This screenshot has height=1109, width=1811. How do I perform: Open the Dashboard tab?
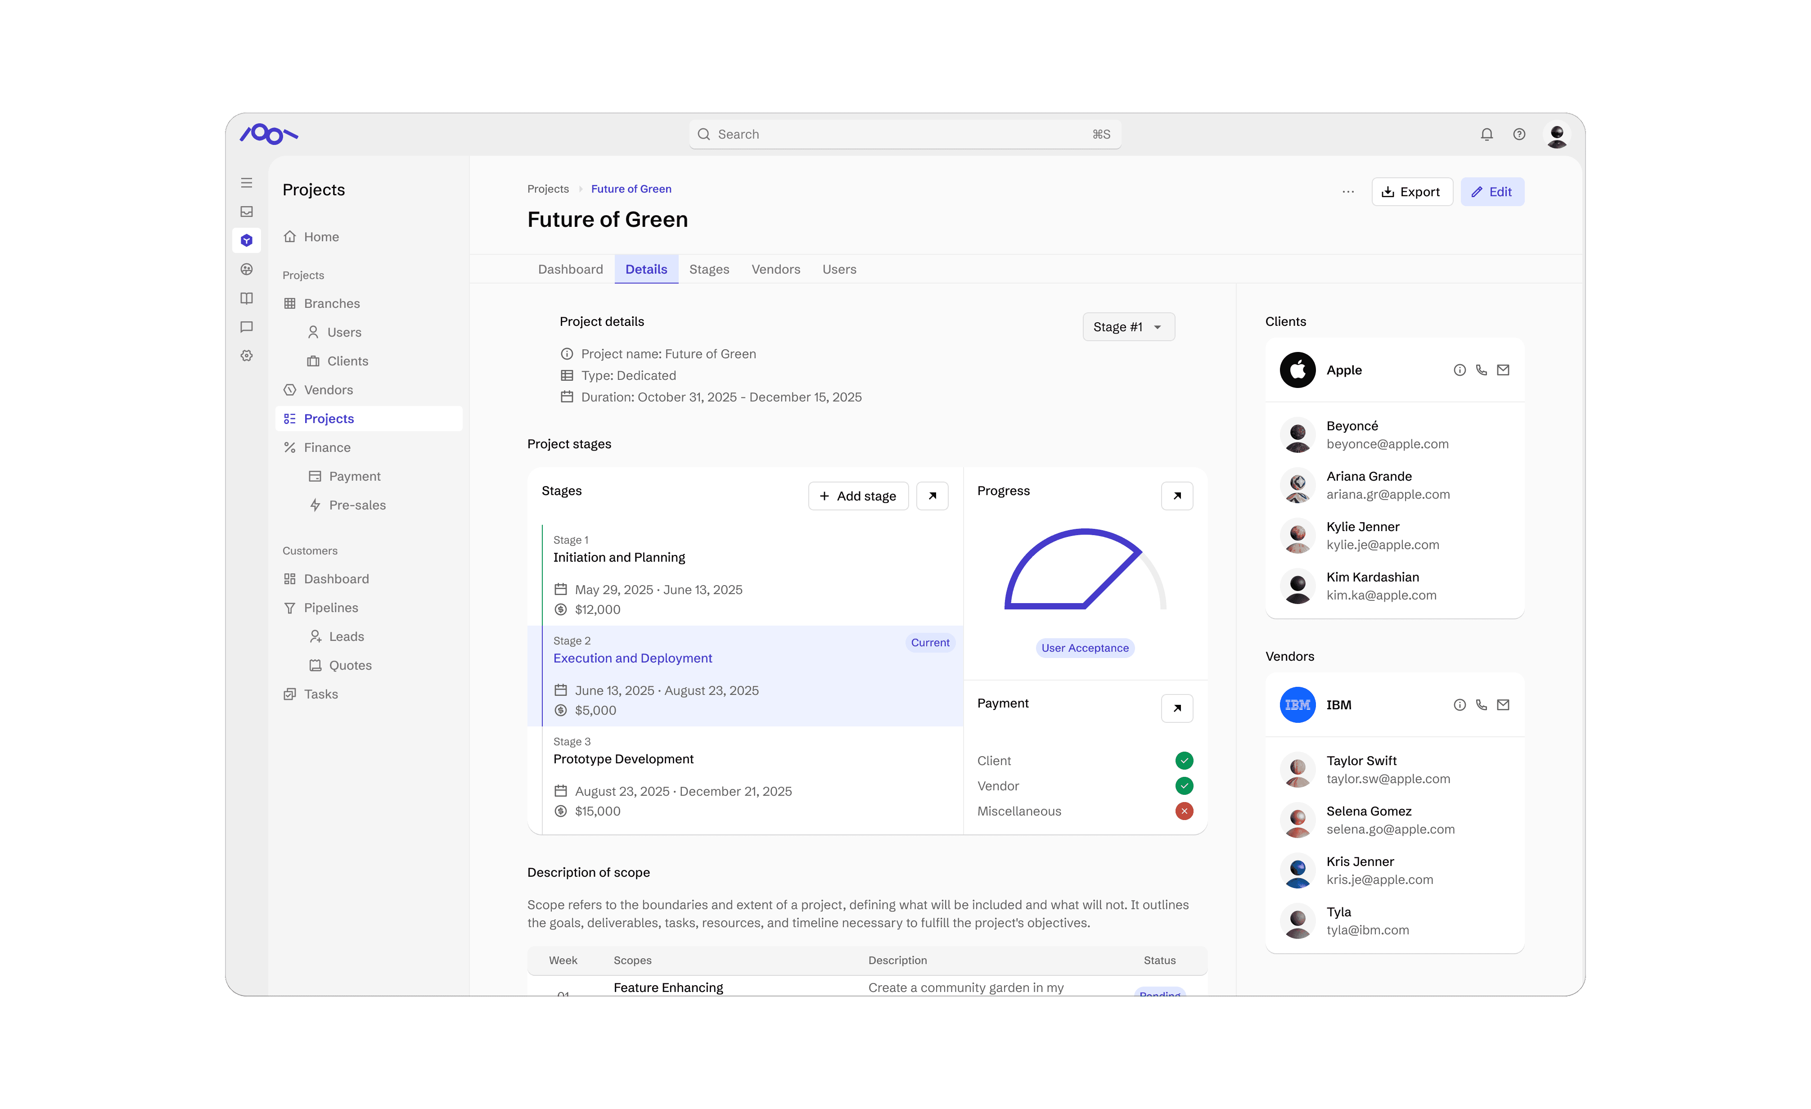coord(570,270)
